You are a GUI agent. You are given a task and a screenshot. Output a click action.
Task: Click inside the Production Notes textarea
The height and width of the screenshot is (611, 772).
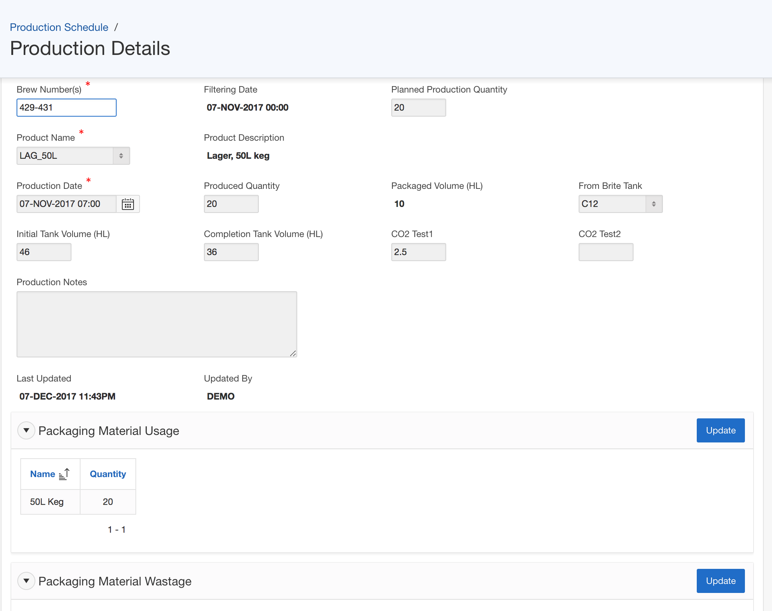point(157,324)
